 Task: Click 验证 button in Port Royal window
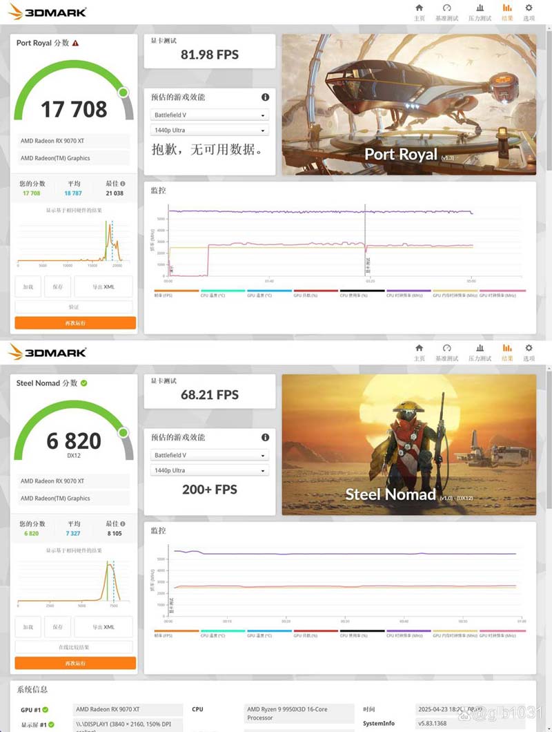click(x=74, y=307)
